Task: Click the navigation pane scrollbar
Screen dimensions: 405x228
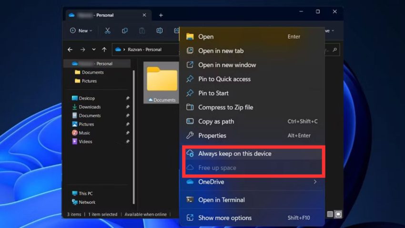Action: 134,137
